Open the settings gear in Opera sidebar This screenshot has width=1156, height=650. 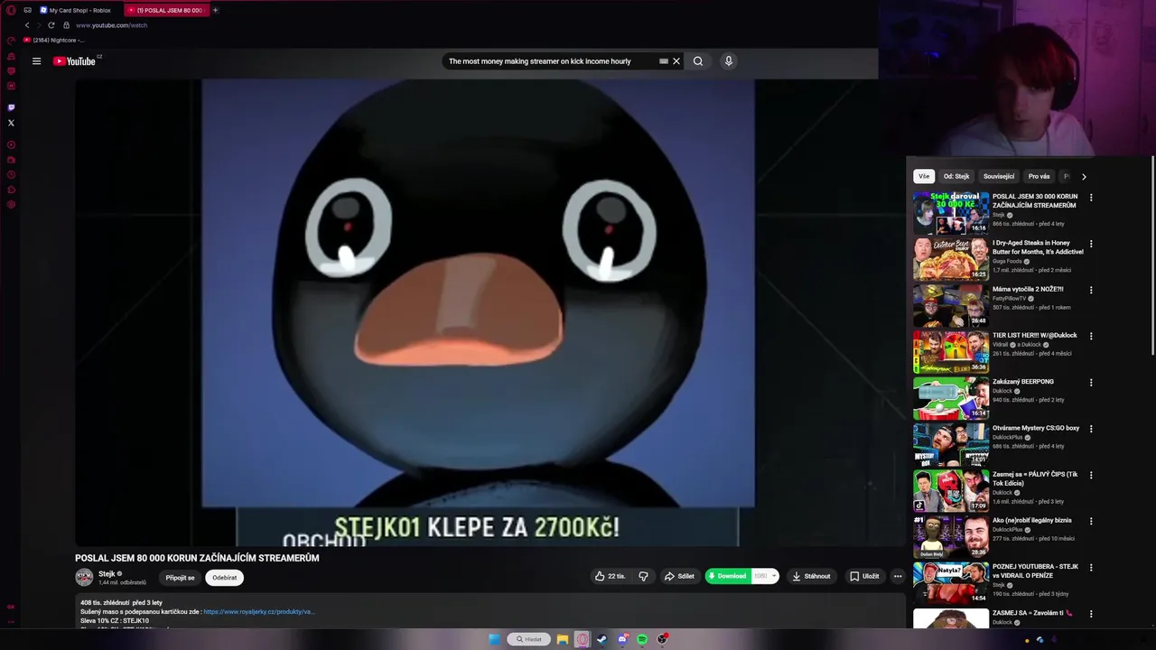point(11,205)
